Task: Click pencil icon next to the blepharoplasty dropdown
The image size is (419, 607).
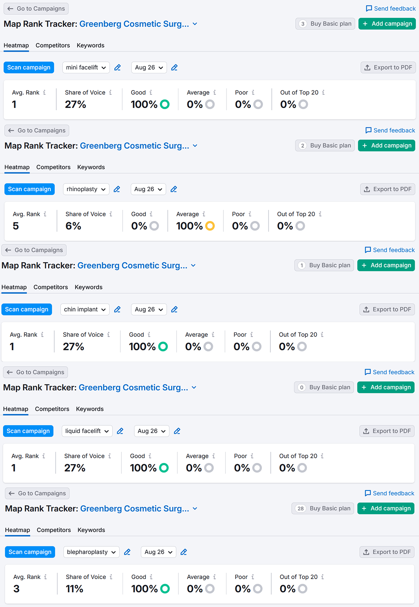Action: pyautogui.click(x=127, y=552)
